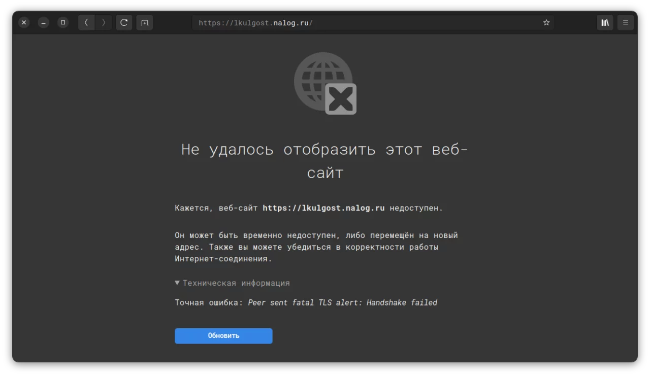This screenshot has width=650, height=376.
Task: Go forward to the next page
Action: 104,22
